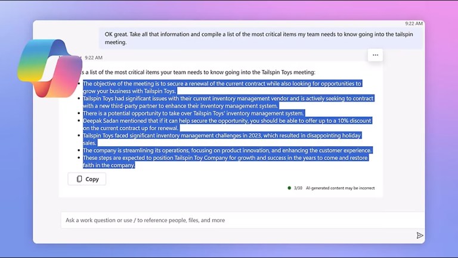Image resolution: width=458 pixels, height=258 pixels.
Task: Click the 3/30 response counter
Action: coord(298,188)
